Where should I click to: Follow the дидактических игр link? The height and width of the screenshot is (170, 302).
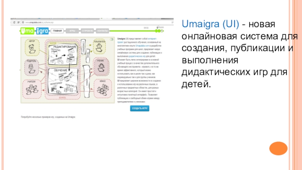pyautogui.click(x=137, y=56)
